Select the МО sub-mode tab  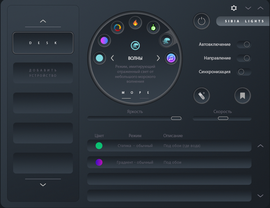pyautogui.click(x=127, y=93)
